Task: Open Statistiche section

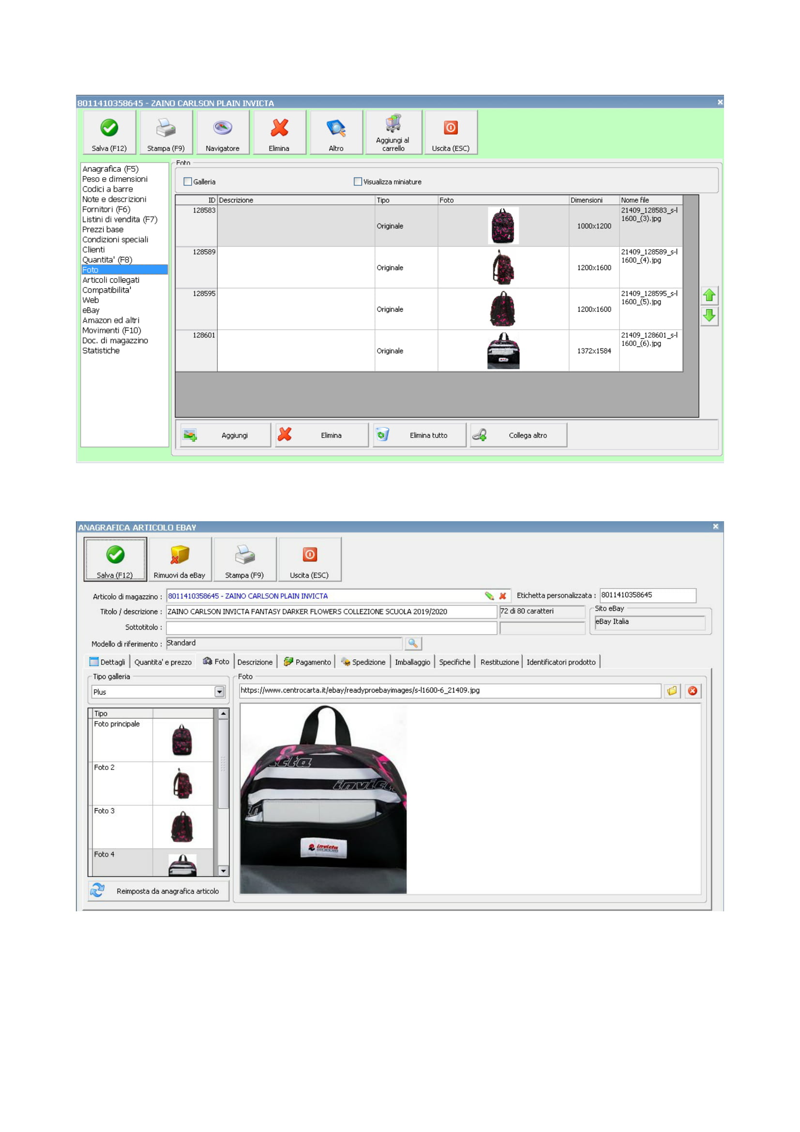Action: click(x=101, y=350)
